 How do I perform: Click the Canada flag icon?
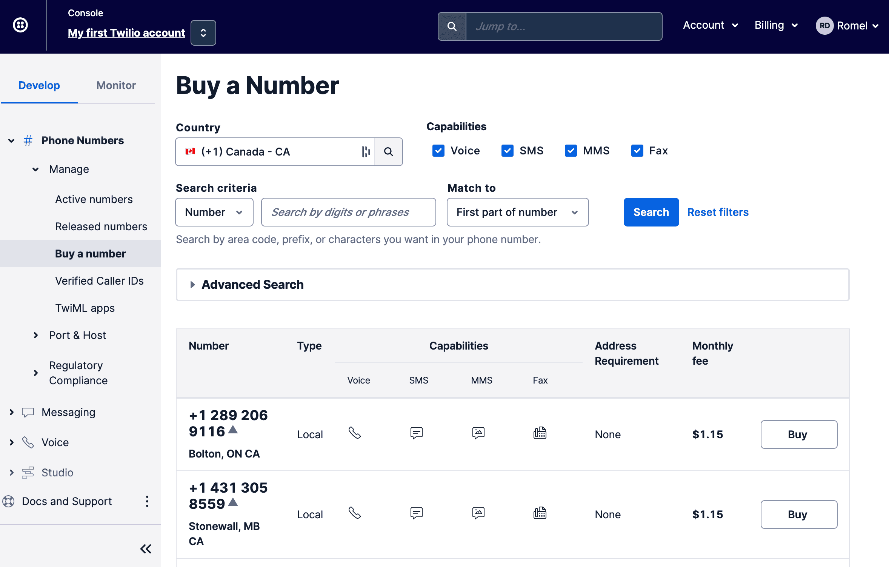[x=190, y=151]
